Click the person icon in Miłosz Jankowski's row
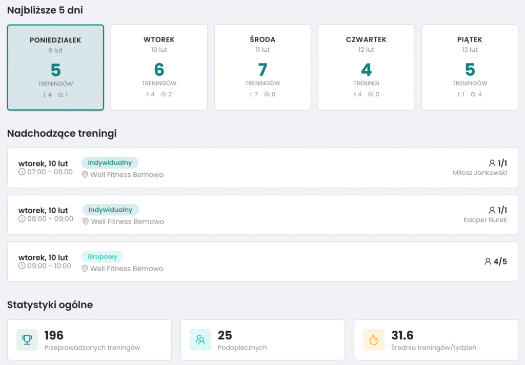The image size is (525, 365). (492, 163)
